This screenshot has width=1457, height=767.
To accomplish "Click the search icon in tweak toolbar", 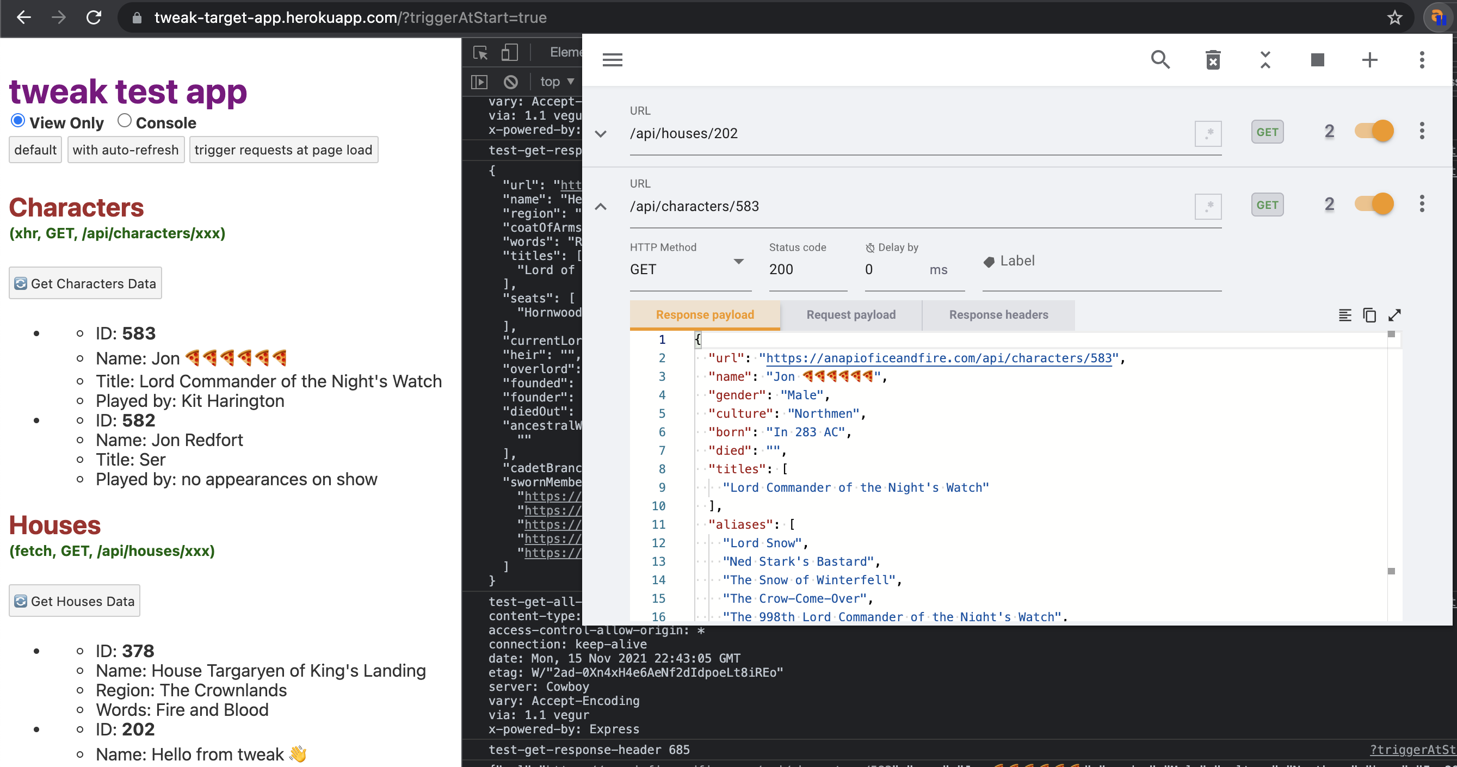I will (1160, 60).
